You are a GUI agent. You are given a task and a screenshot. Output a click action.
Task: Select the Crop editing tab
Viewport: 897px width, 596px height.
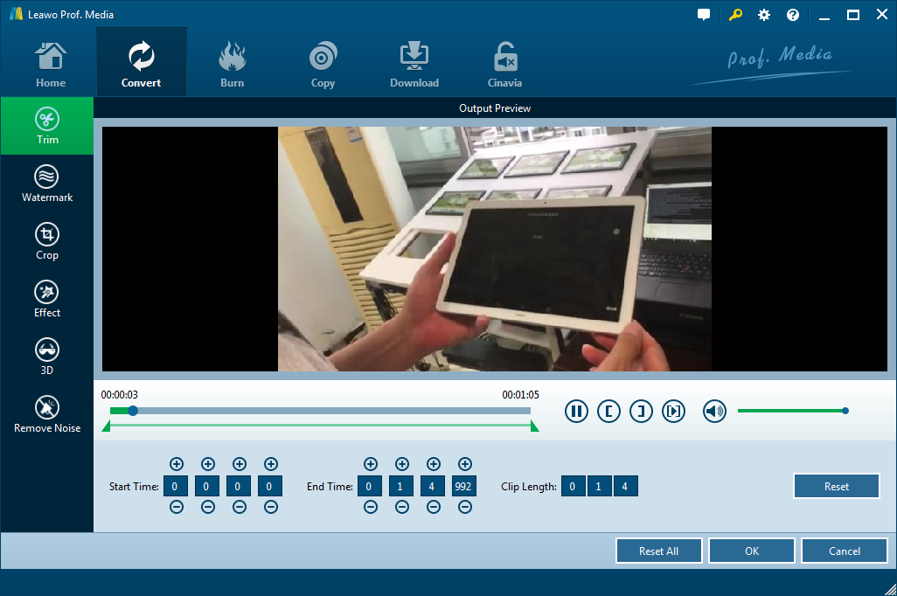[x=47, y=241]
